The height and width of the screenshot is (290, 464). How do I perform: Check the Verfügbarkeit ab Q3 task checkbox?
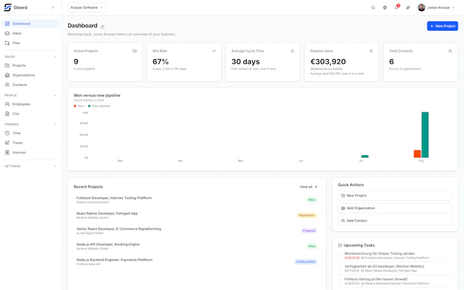point(340,268)
